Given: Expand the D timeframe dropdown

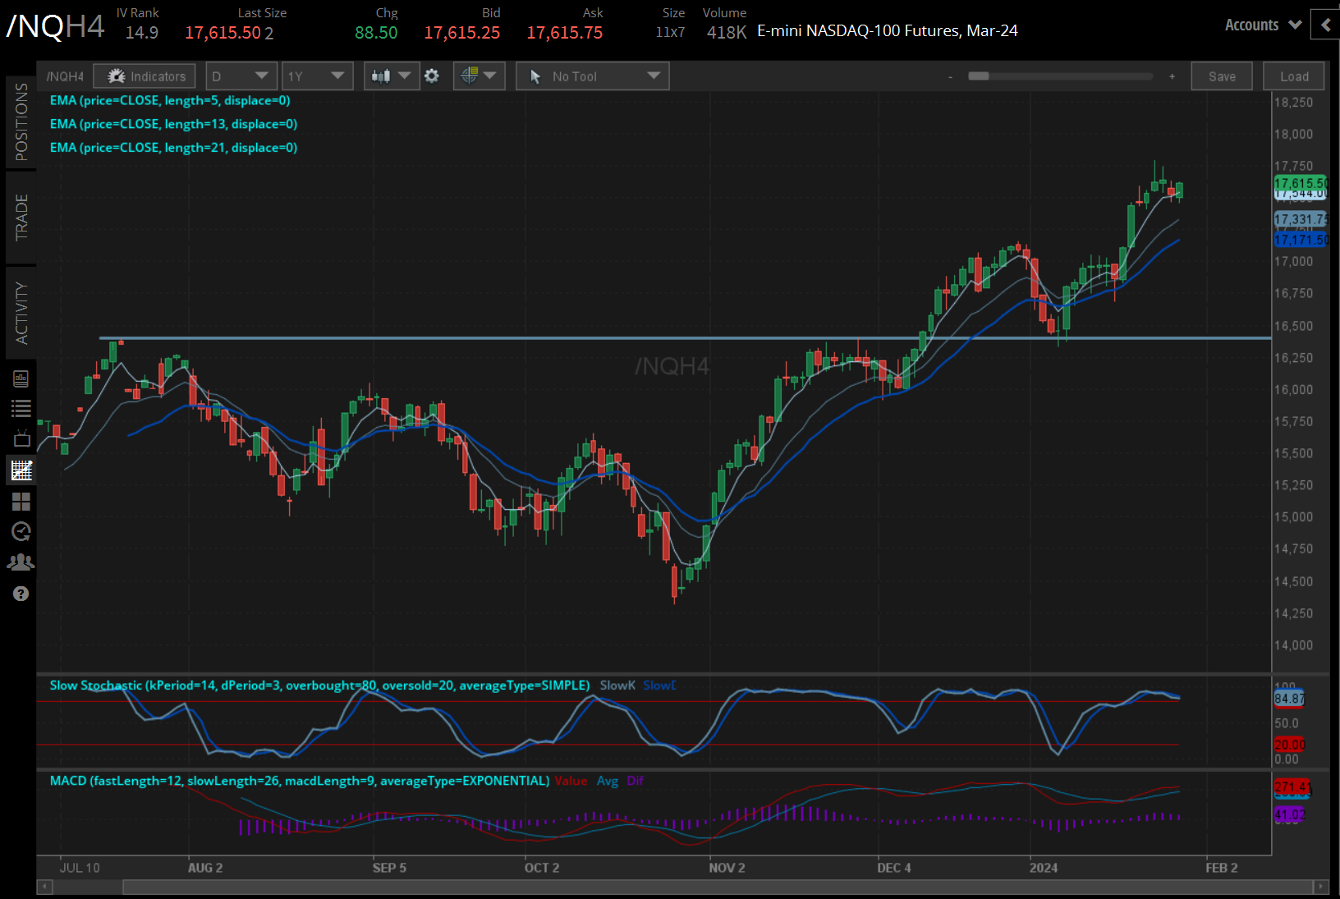Looking at the screenshot, I should [x=241, y=76].
